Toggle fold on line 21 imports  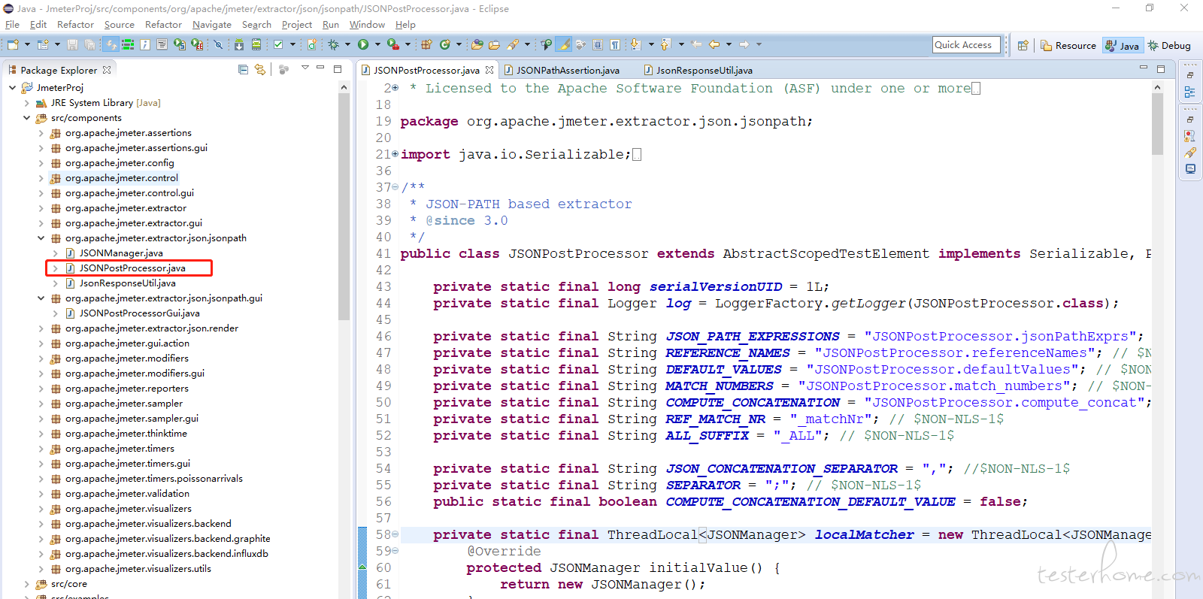point(395,154)
